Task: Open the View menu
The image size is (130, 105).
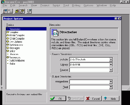Action: 34,5
